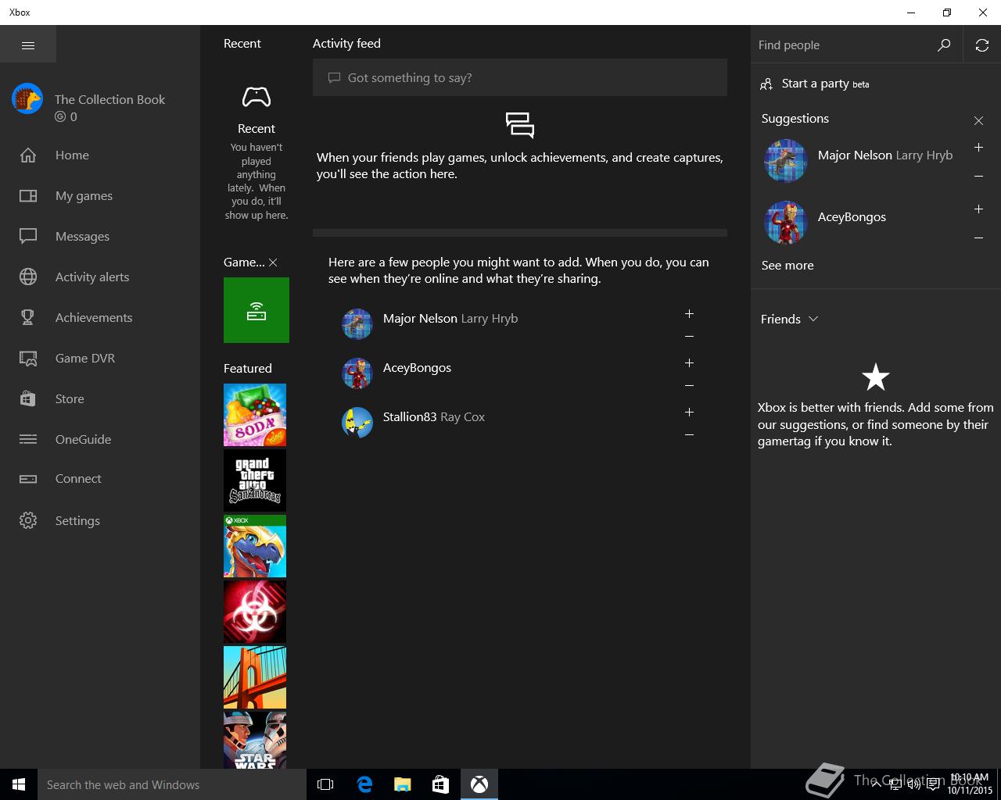Screen dimensions: 1001x800
Task: Click the Messages speech bubble icon
Action: coord(28,236)
